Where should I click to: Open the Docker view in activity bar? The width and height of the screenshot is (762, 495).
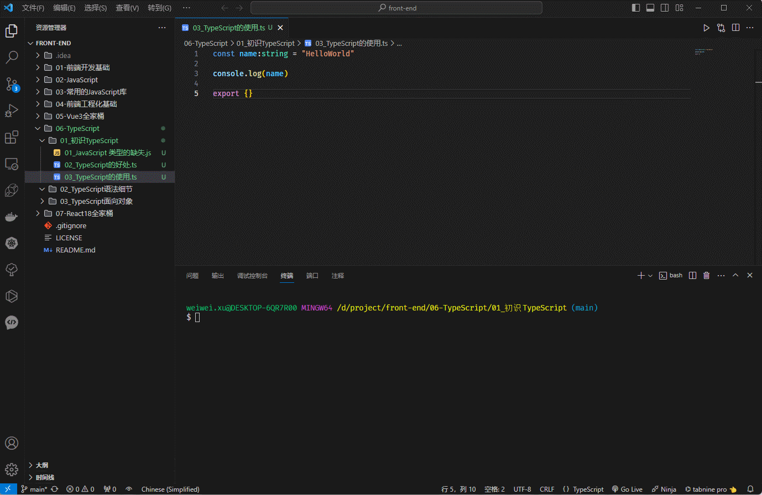point(12,217)
